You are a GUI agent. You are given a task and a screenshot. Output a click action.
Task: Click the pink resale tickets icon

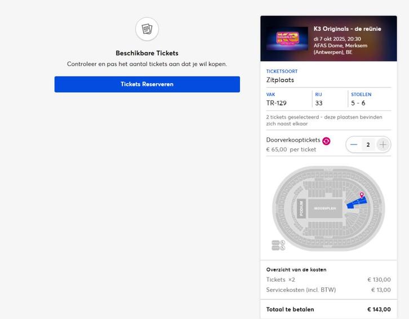click(x=326, y=141)
